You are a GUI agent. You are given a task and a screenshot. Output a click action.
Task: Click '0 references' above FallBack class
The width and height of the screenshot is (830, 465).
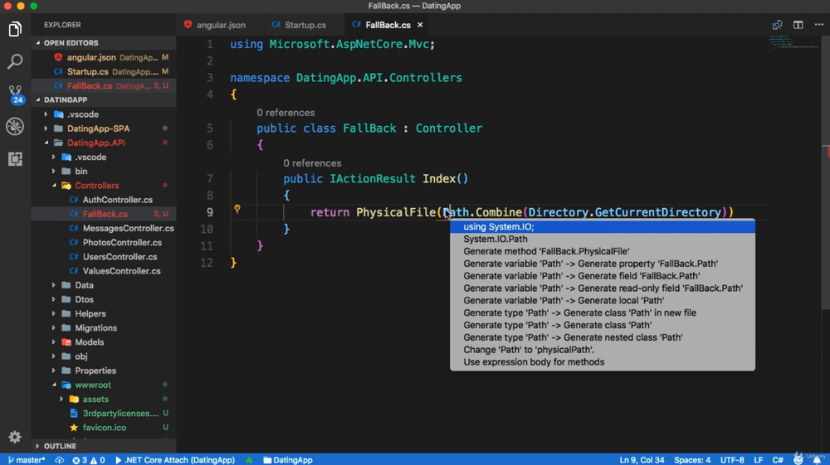point(286,113)
